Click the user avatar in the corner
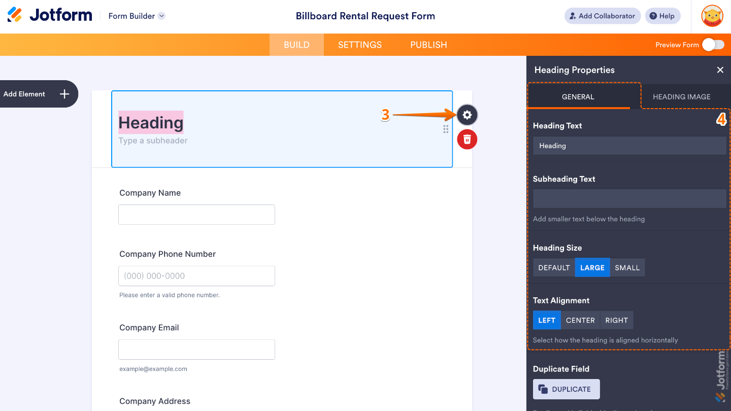 coord(712,16)
